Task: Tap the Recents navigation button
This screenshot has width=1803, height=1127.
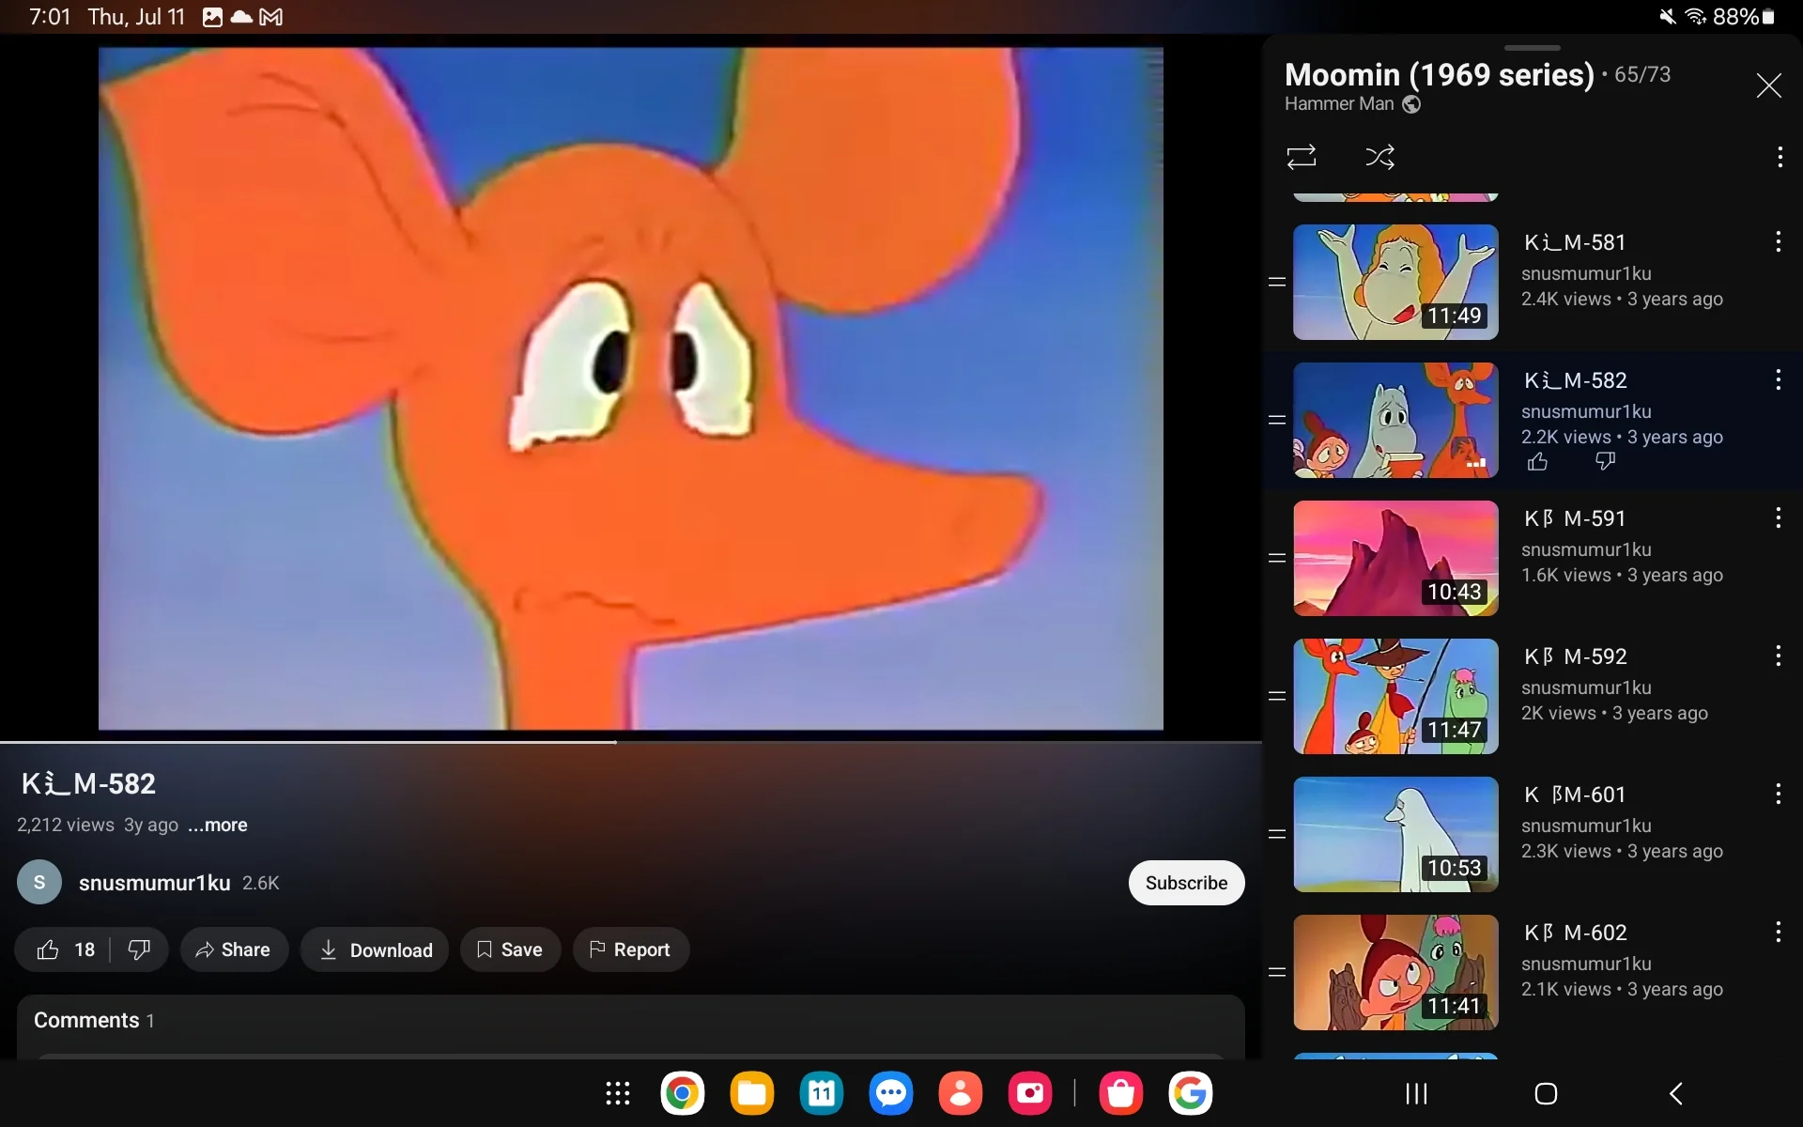Action: click(1416, 1093)
